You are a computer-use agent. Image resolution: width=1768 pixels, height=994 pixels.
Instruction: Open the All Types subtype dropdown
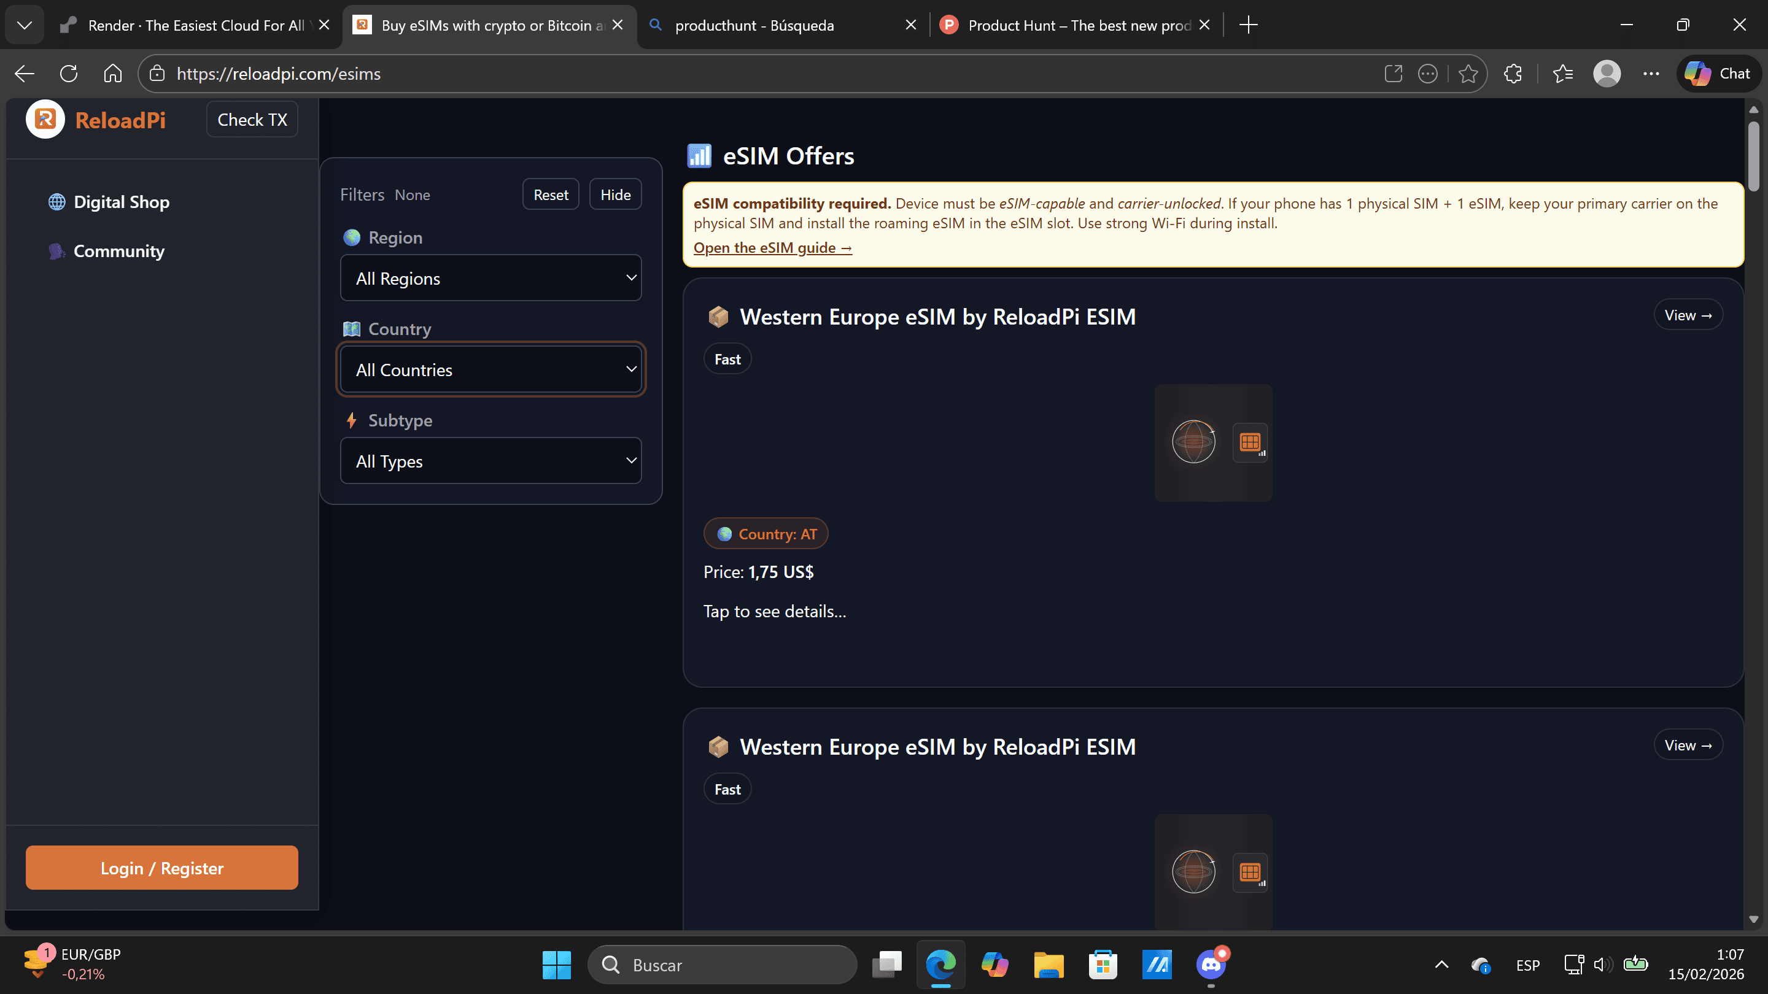(490, 460)
